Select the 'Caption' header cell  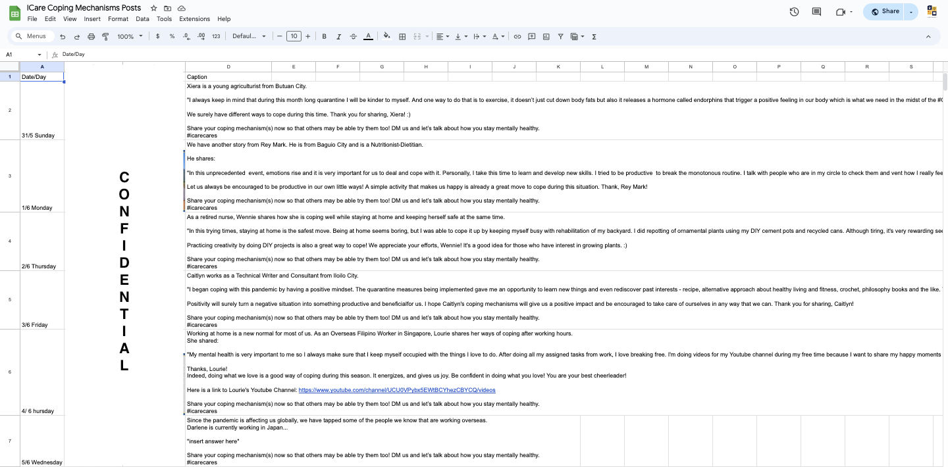pyautogui.click(x=228, y=77)
